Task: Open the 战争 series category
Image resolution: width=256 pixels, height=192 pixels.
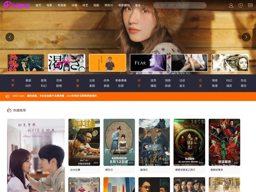Action: (x=106, y=80)
